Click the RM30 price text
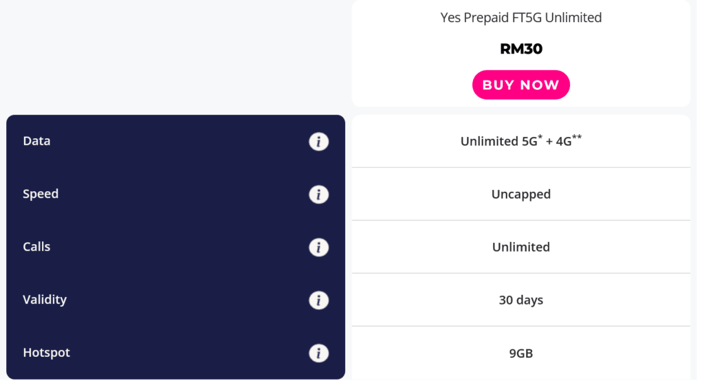This screenshot has height=383, width=704. 520,49
